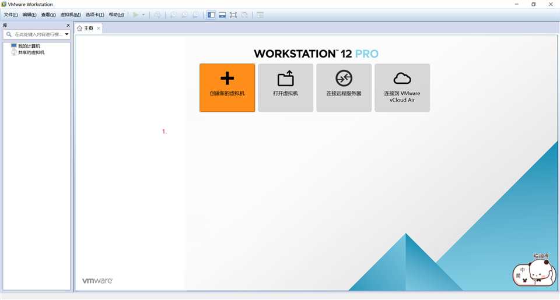Click the send Ctrl+Alt+Del toolbar icon

(157, 15)
